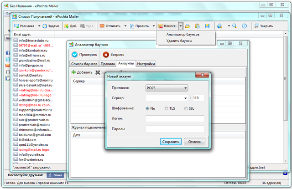
Task: Click the Доб. add recipient icon
Action: point(66,26)
